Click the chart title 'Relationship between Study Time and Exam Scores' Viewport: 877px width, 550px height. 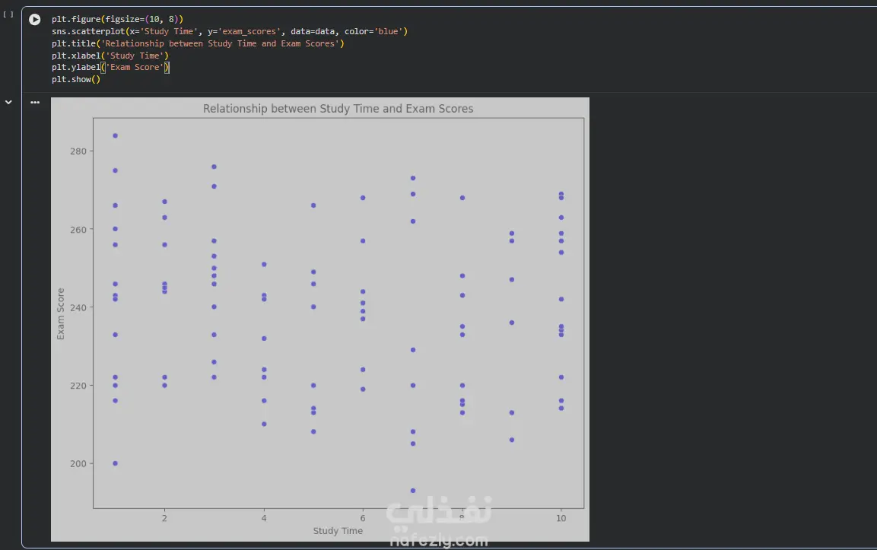(x=338, y=109)
